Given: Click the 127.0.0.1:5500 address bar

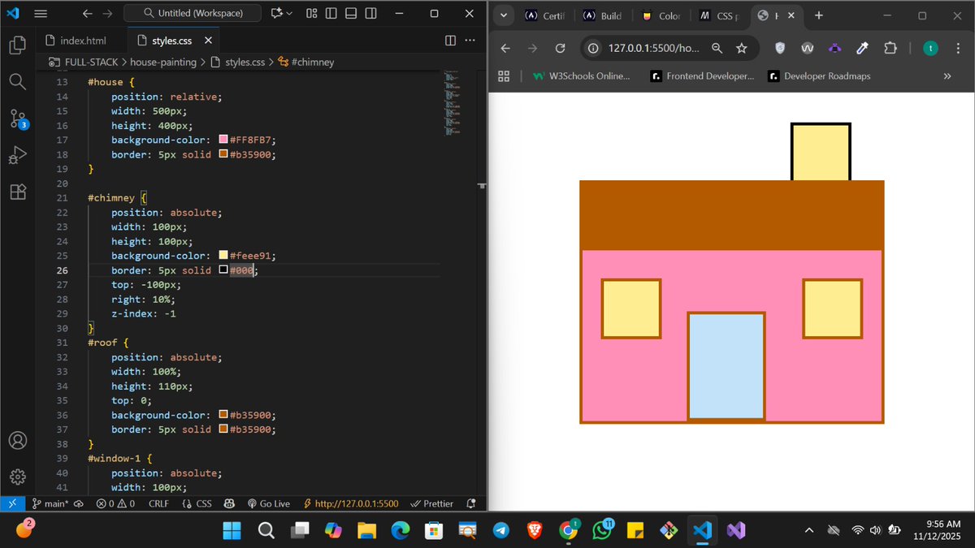Looking at the screenshot, I should pyautogui.click(x=653, y=49).
